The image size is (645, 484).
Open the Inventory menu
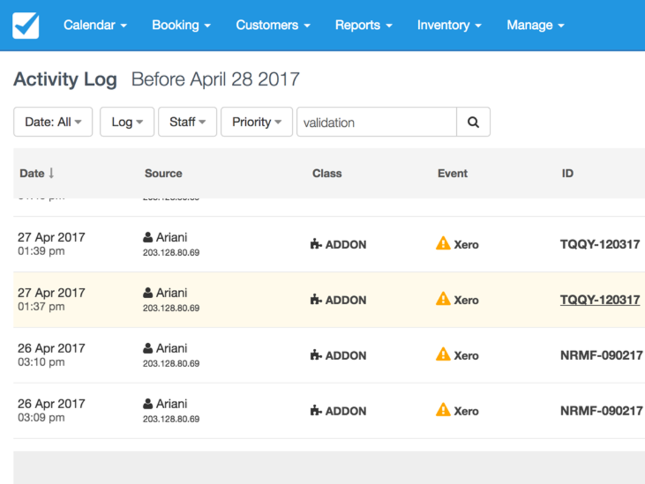tap(449, 25)
